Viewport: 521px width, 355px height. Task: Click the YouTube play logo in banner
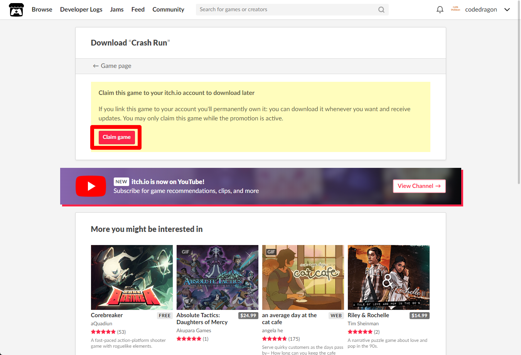(91, 186)
